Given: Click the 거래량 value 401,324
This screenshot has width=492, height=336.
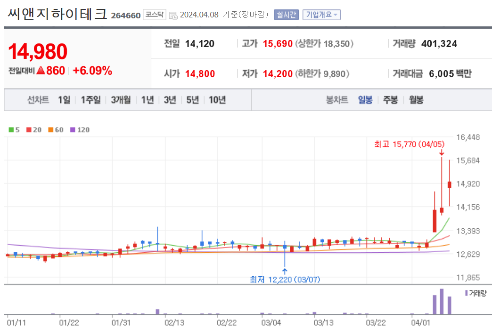Looking at the screenshot, I should point(439,44).
